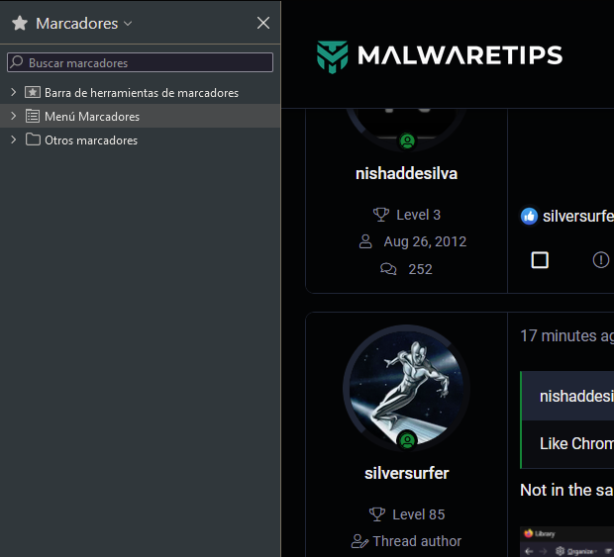This screenshot has height=557, width=614.
Task: Click the magnifier icon in bookmark search
Action: tap(17, 61)
